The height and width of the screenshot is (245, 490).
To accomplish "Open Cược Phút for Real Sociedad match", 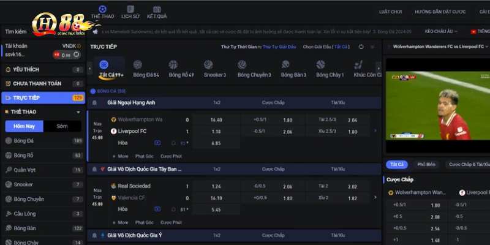I will coord(171,222).
